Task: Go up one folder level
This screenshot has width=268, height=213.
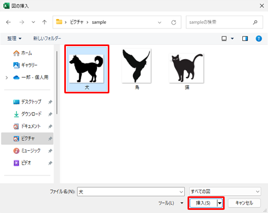Action: point(44,22)
